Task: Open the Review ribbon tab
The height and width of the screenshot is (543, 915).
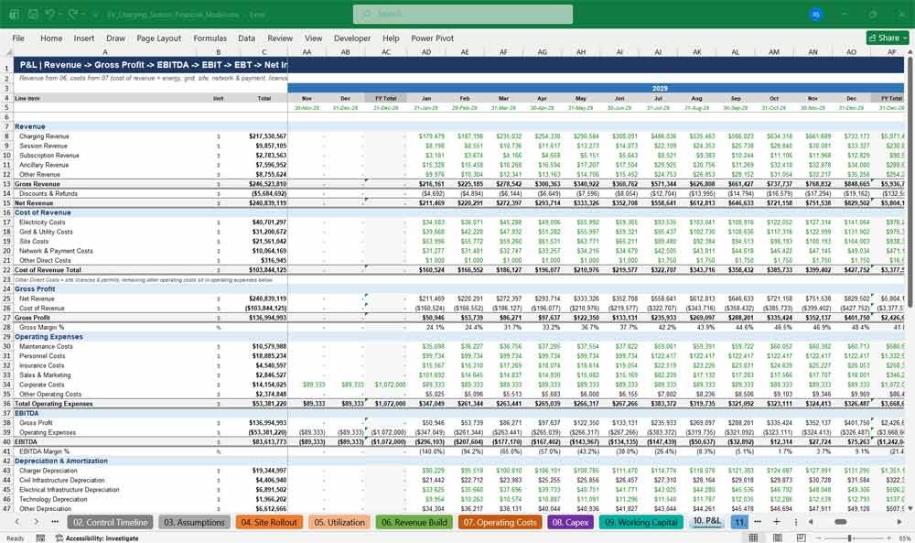Action: tap(280, 38)
